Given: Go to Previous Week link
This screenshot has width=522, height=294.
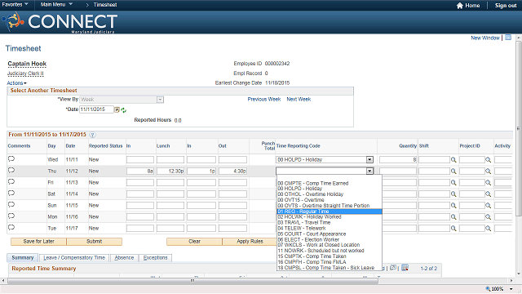Looking at the screenshot, I should (264, 100).
